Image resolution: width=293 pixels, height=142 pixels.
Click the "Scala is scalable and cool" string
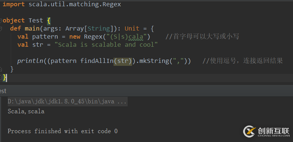[x=106, y=45]
